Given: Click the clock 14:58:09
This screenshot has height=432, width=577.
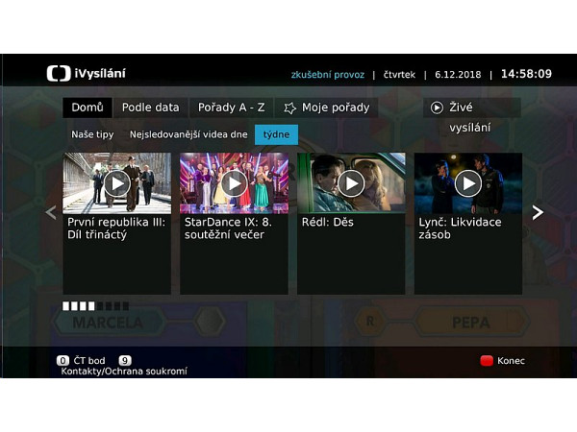Looking at the screenshot, I should (526, 74).
